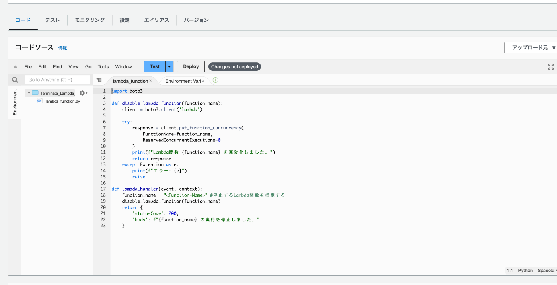Screen dimensions: 557x285
Task: Close the Environment Vari tab
Action: [203, 81]
